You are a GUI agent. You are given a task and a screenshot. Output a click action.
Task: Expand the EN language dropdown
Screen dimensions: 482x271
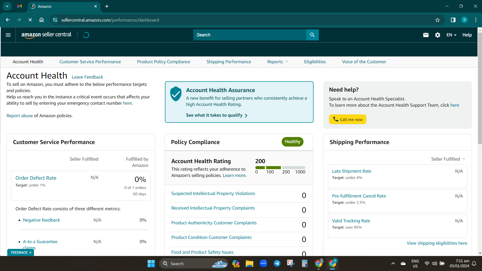pos(451,35)
